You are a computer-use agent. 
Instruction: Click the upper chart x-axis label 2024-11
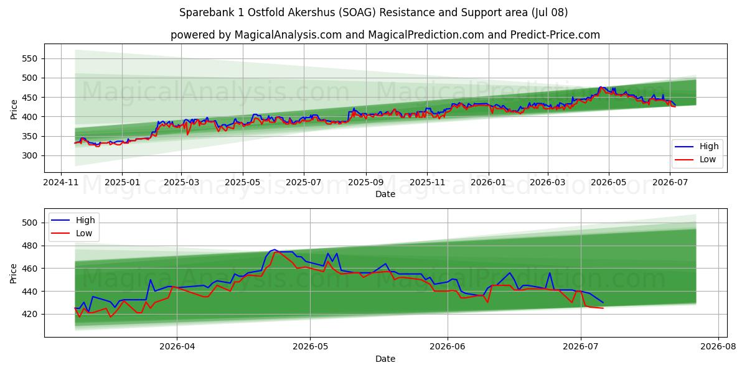coord(60,183)
